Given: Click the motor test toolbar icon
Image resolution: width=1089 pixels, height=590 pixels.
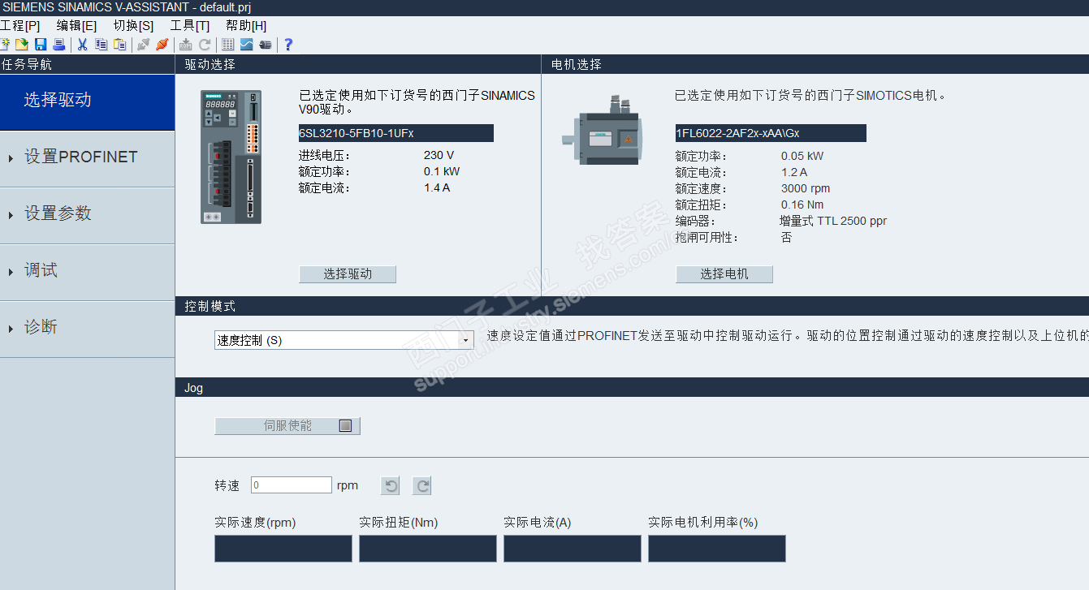Looking at the screenshot, I should pyautogui.click(x=265, y=45).
